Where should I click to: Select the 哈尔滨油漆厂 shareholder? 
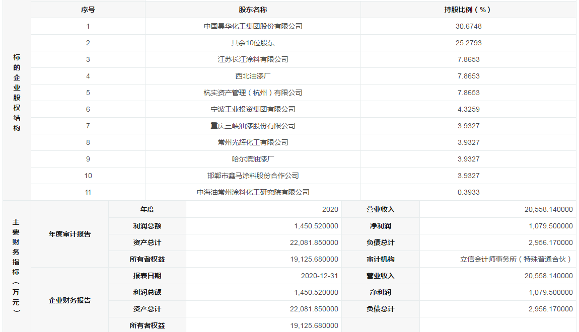pos(253,159)
